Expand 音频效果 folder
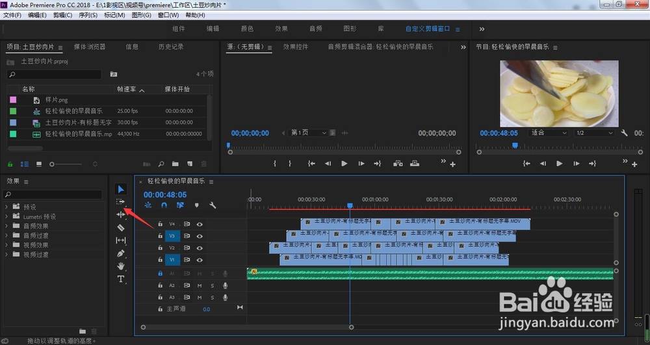 click(6, 225)
